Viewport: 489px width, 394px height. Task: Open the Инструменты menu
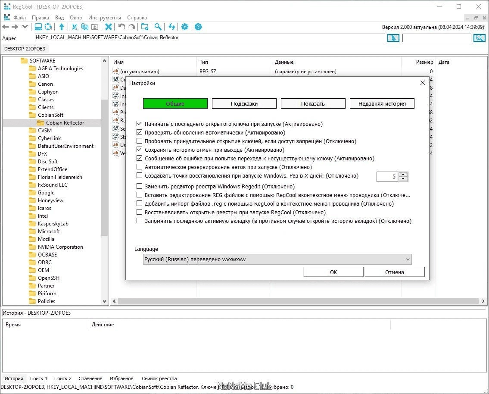point(104,18)
